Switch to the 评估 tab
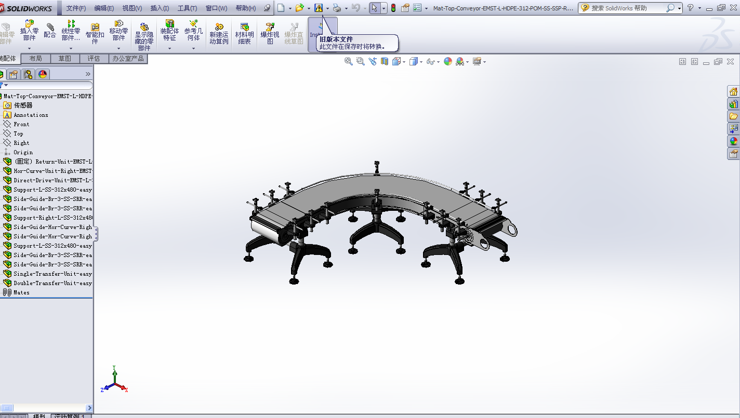 click(x=94, y=59)
